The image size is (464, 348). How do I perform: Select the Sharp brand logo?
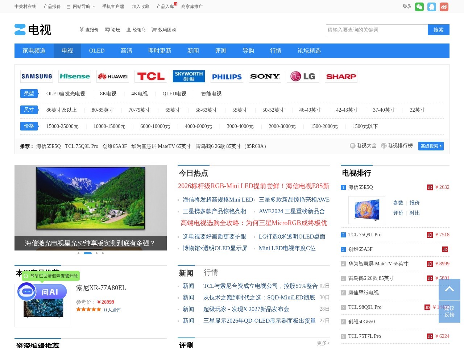341,76
